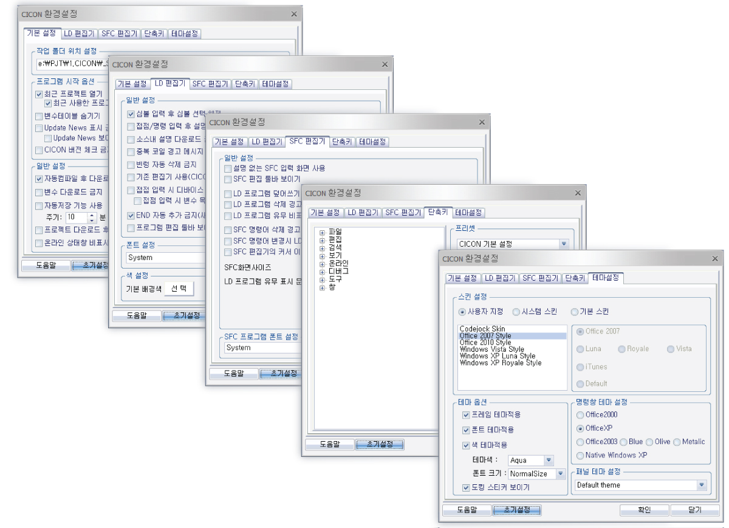Click 확인 button in 테마설정 window
Image resolution: width=729 pixels, height=528 pixels.
pos(645,510)
